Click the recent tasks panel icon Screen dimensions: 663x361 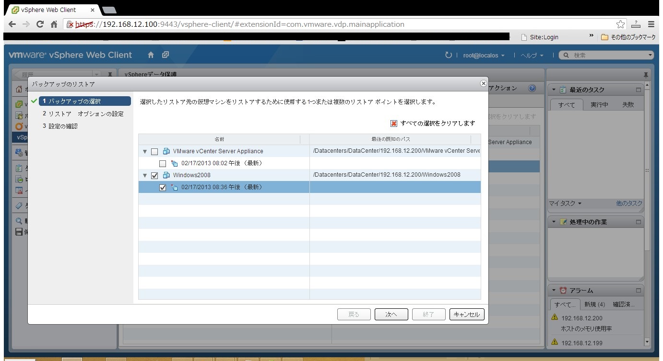pos(563,90)
